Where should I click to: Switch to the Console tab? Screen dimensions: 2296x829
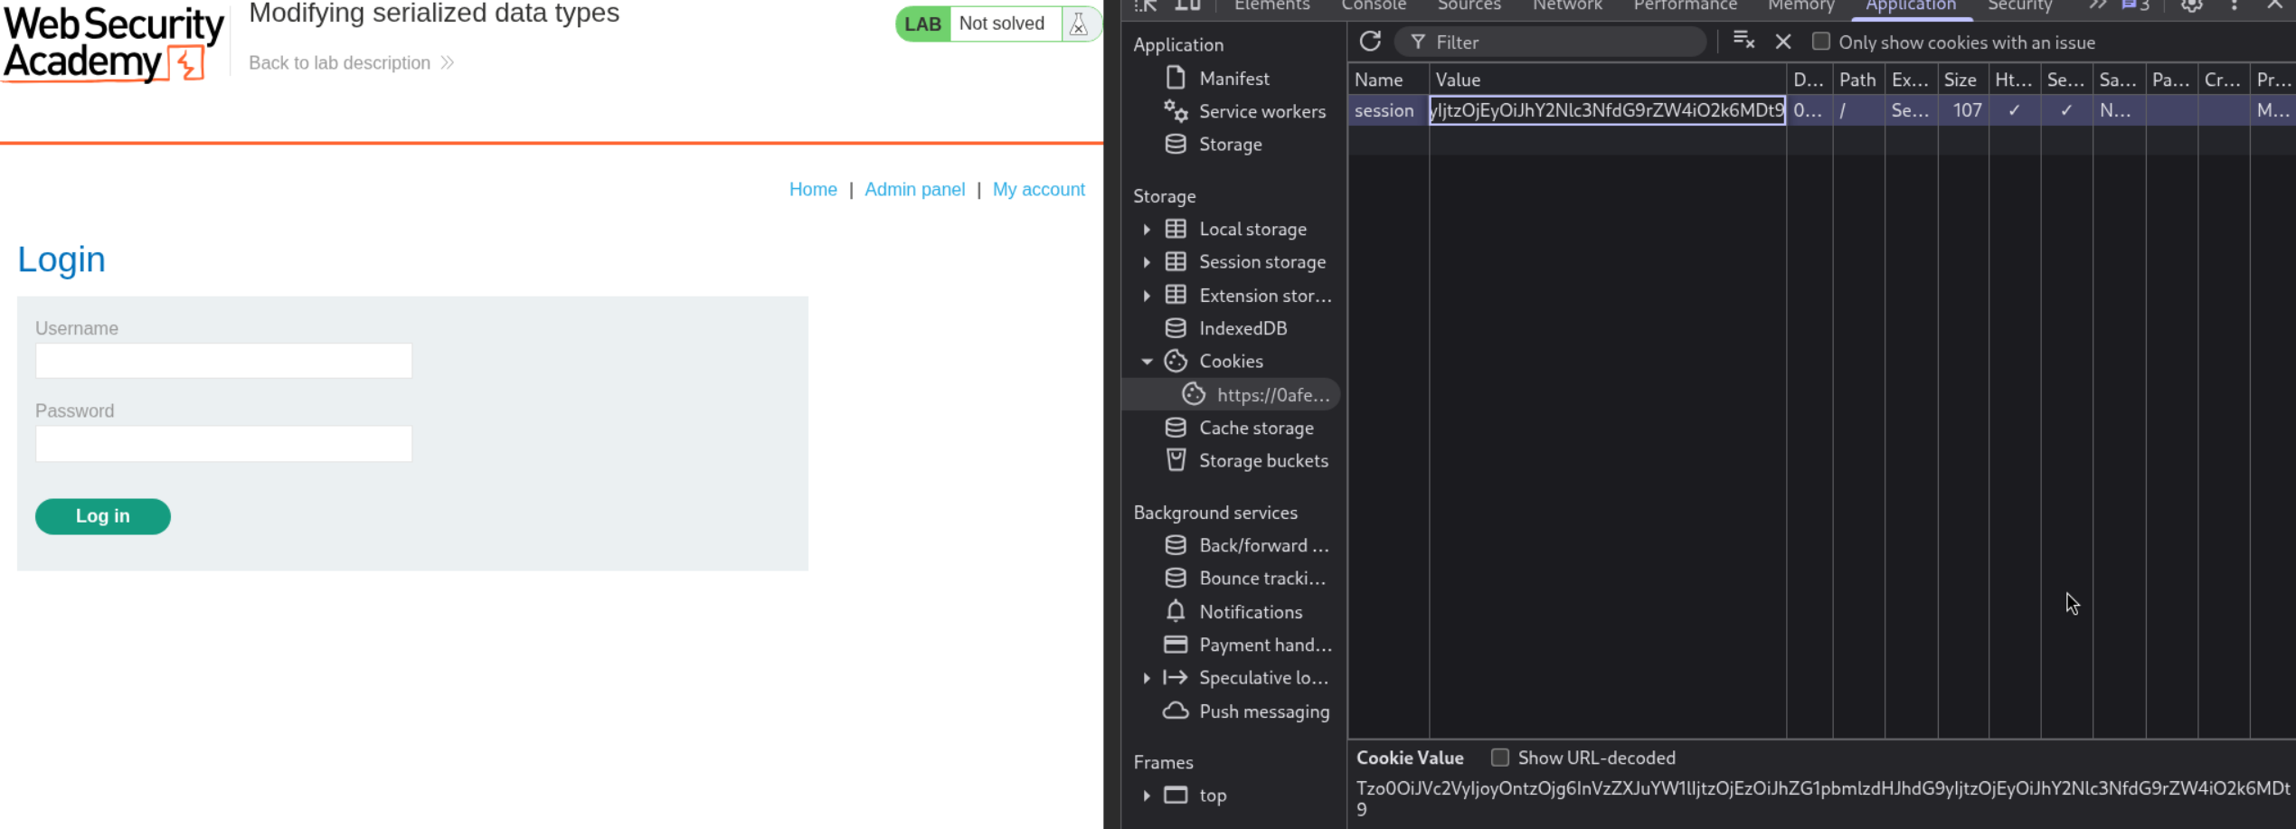[1373, 6]
